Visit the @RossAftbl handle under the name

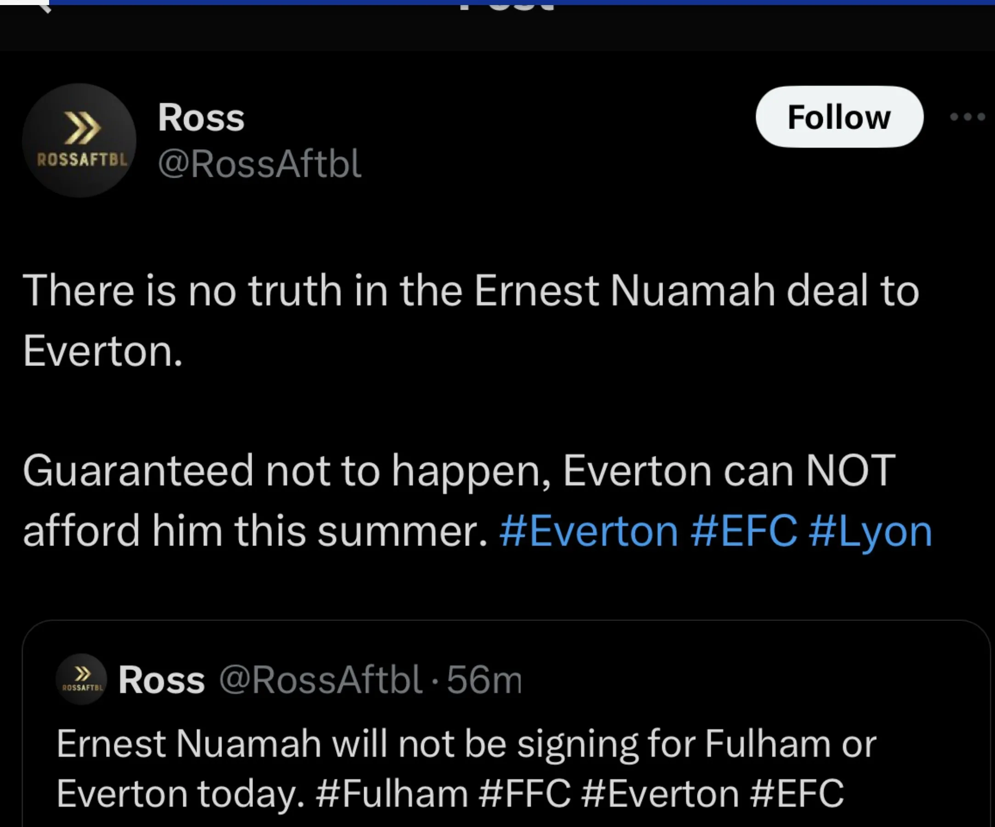click(259, 163)
